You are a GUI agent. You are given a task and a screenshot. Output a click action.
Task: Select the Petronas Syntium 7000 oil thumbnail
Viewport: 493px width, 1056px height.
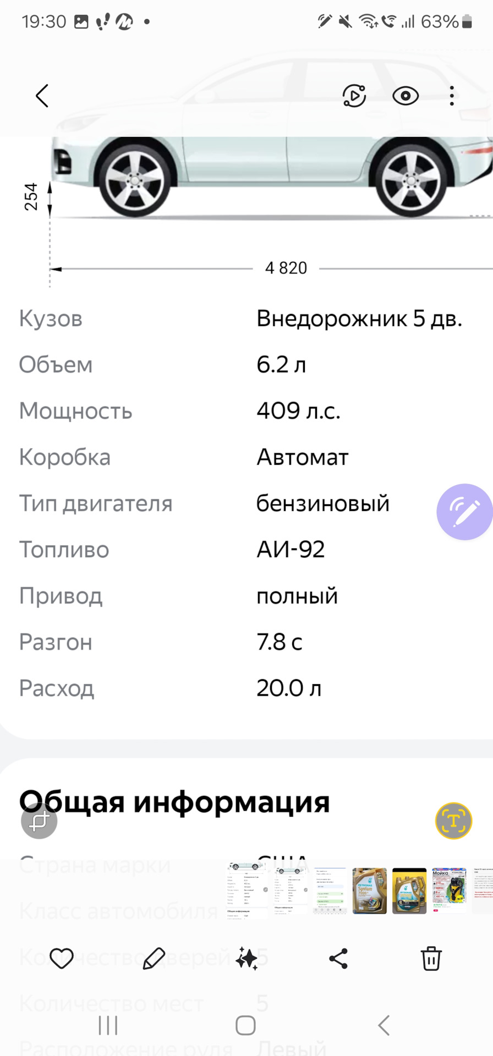(x=369, y=891)
